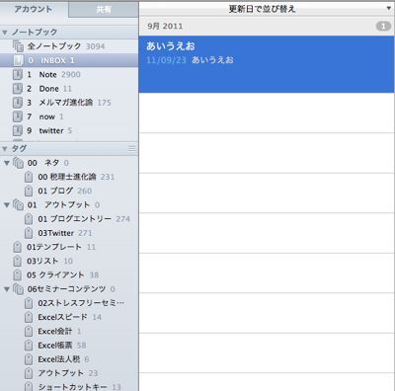Click the Excel会計 tag icon
Image resolution: width=395 pixels, height=391 pixels.
click(x=29, y=331)
